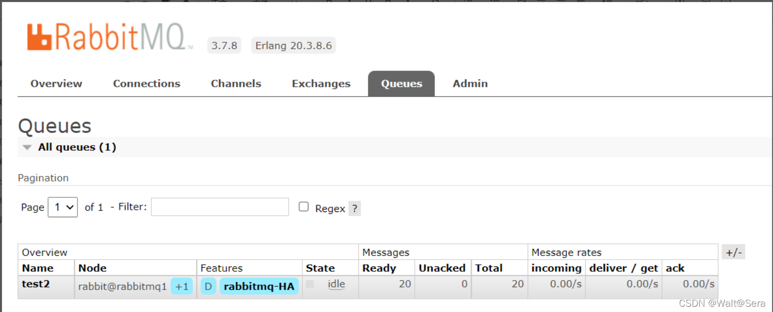Click the 3.7.8 version badge

pyautogui.click(x=224, y=46)
